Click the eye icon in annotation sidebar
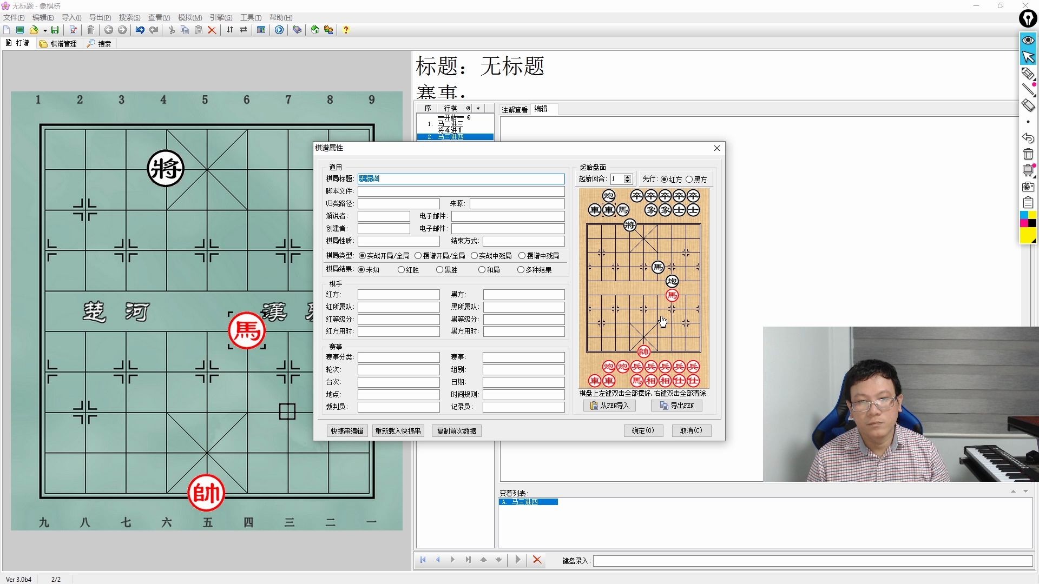The image size is (1039, 584). pos(1028,41)
